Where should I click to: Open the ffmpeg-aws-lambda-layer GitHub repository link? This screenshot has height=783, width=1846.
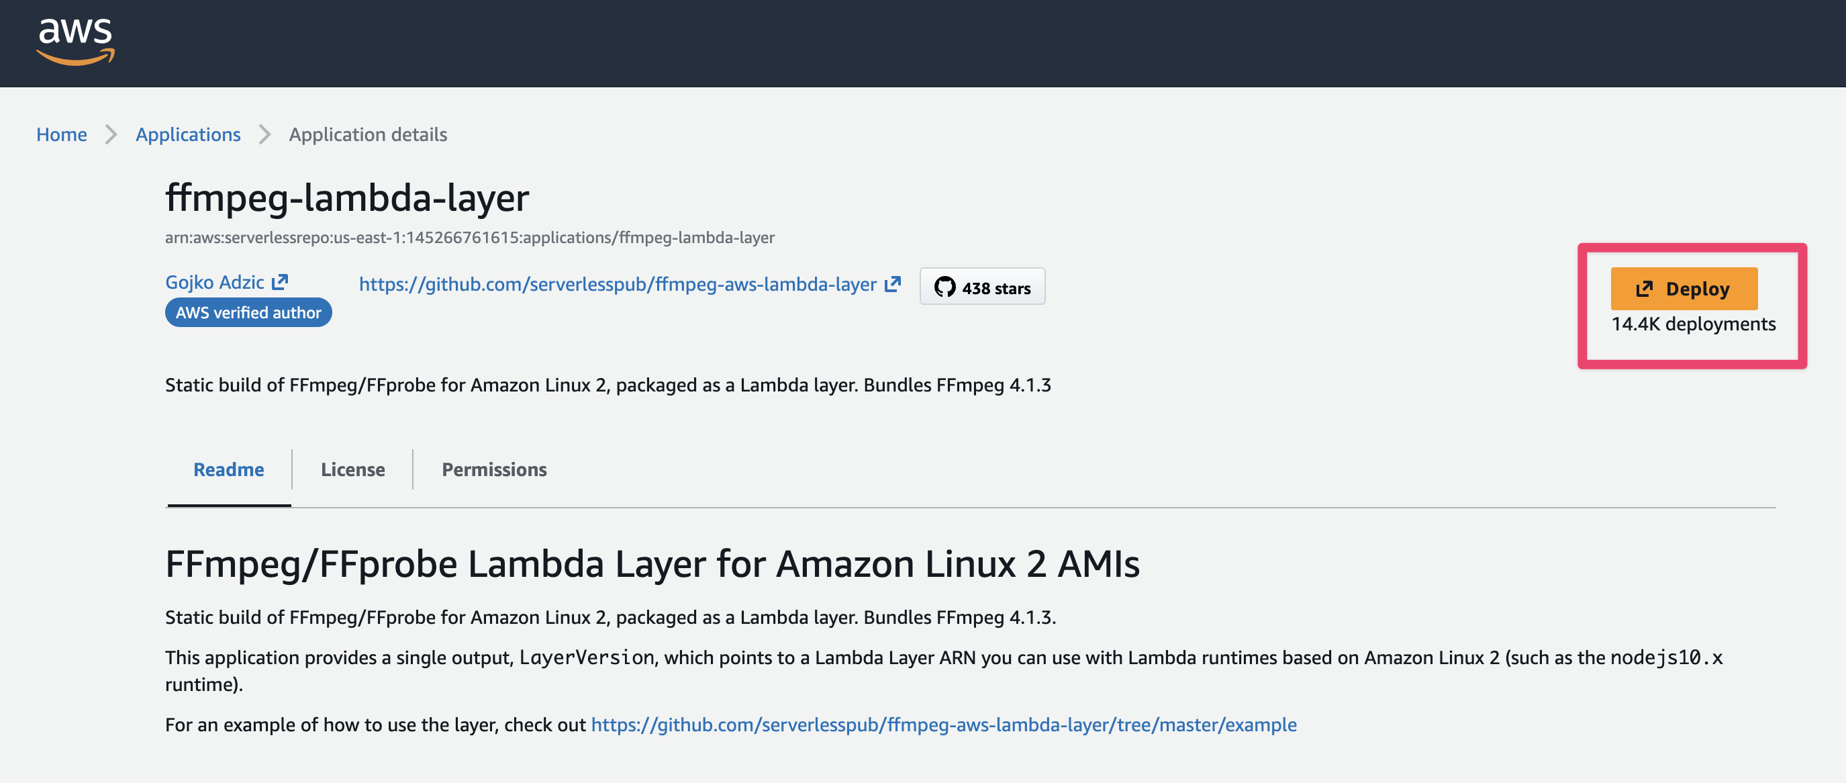(617, 284)
